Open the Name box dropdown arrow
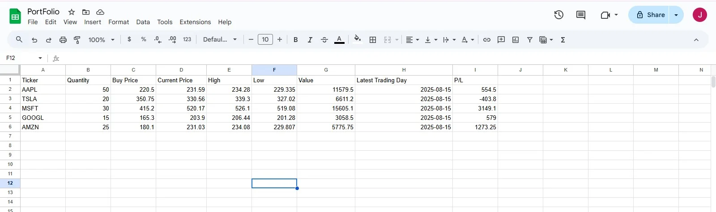This screenshot has height=212, width=716. pos(40,58)
